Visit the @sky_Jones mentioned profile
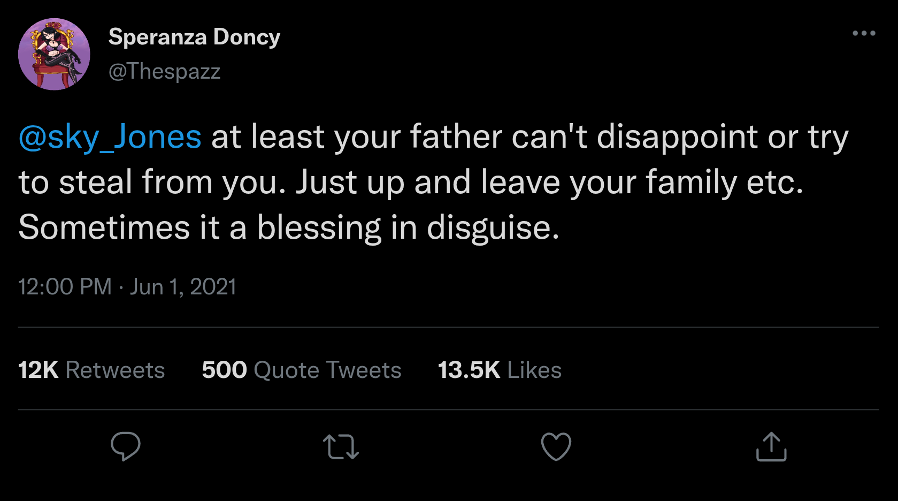This screenshot has width=898, height=501. (x=110, y=137)
